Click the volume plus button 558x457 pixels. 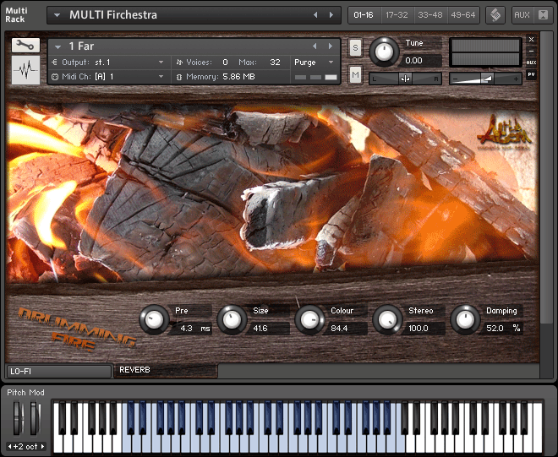(516, 79)
